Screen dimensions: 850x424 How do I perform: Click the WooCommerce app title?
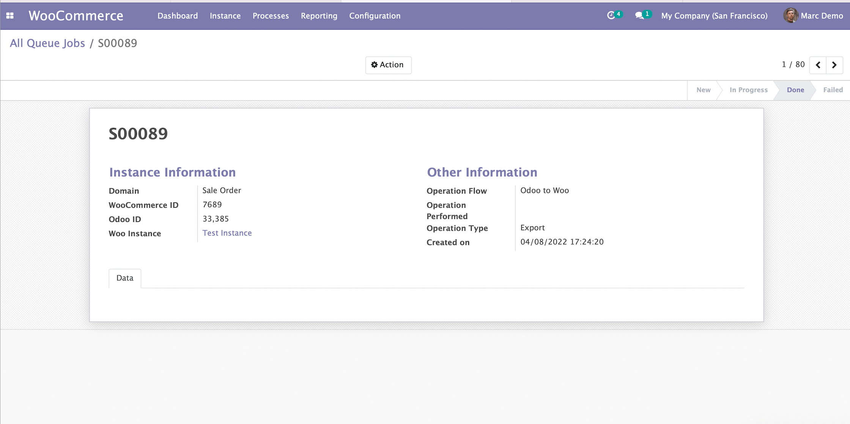76,16
